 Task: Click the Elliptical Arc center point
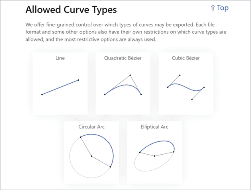(155, 156)
